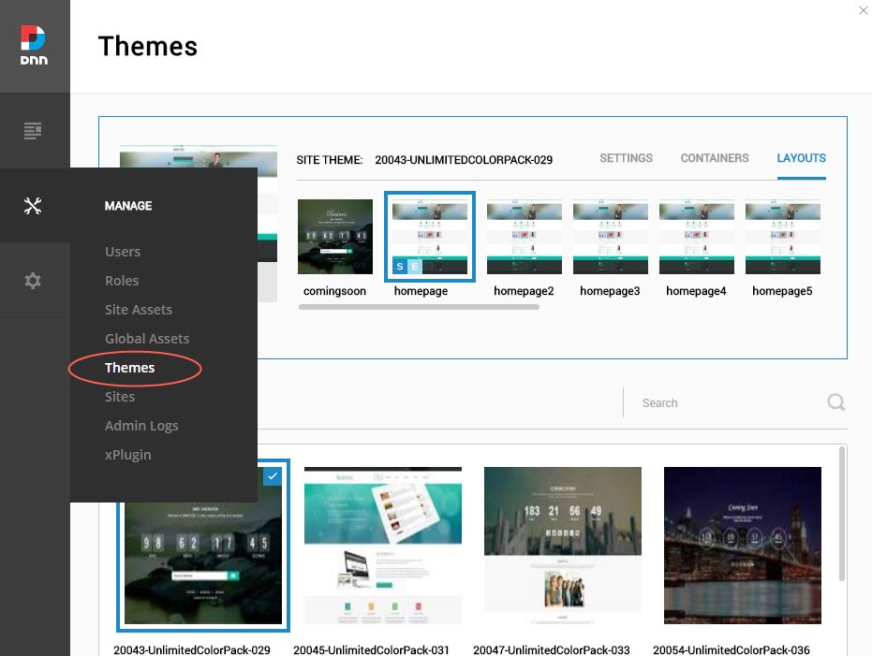This screenshot has width=872, height=656.
Task: Select the homepage4 layout thumbnail
Action: click(x=696, y=237)
